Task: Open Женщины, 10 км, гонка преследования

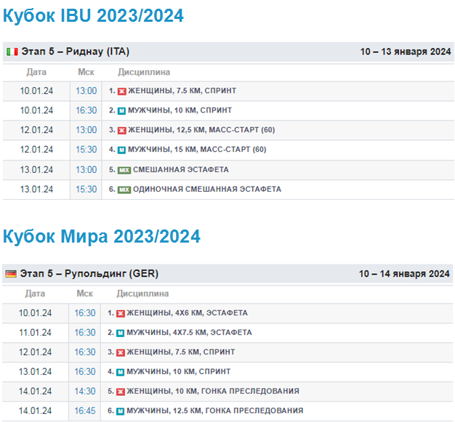Action: [x=213, y=391]
